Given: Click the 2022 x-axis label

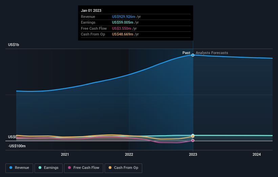Looking at the screenshot, I should tap(129, 154).
